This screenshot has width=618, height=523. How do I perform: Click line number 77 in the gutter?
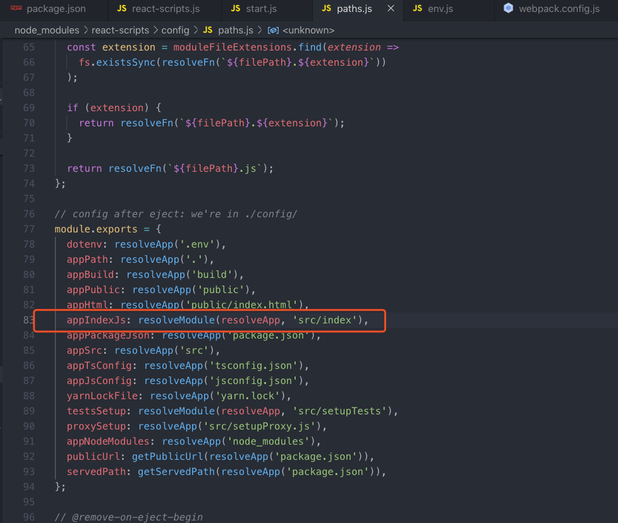(x=29, y=229)
